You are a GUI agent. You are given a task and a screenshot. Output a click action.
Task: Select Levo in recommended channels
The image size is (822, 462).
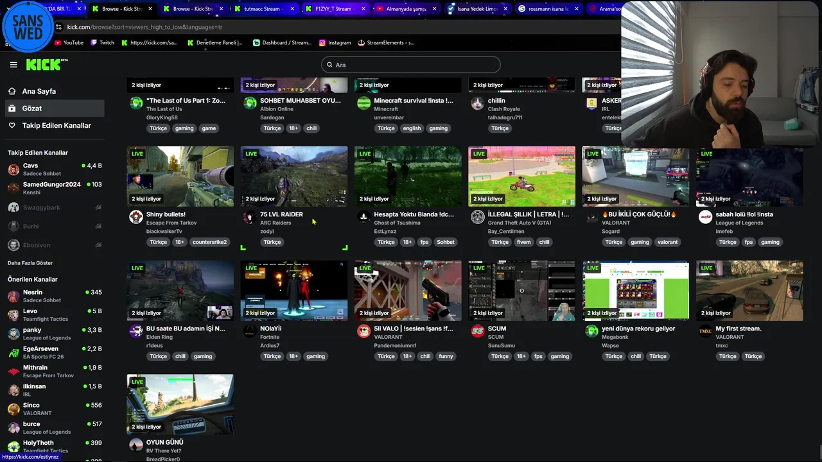55,314
